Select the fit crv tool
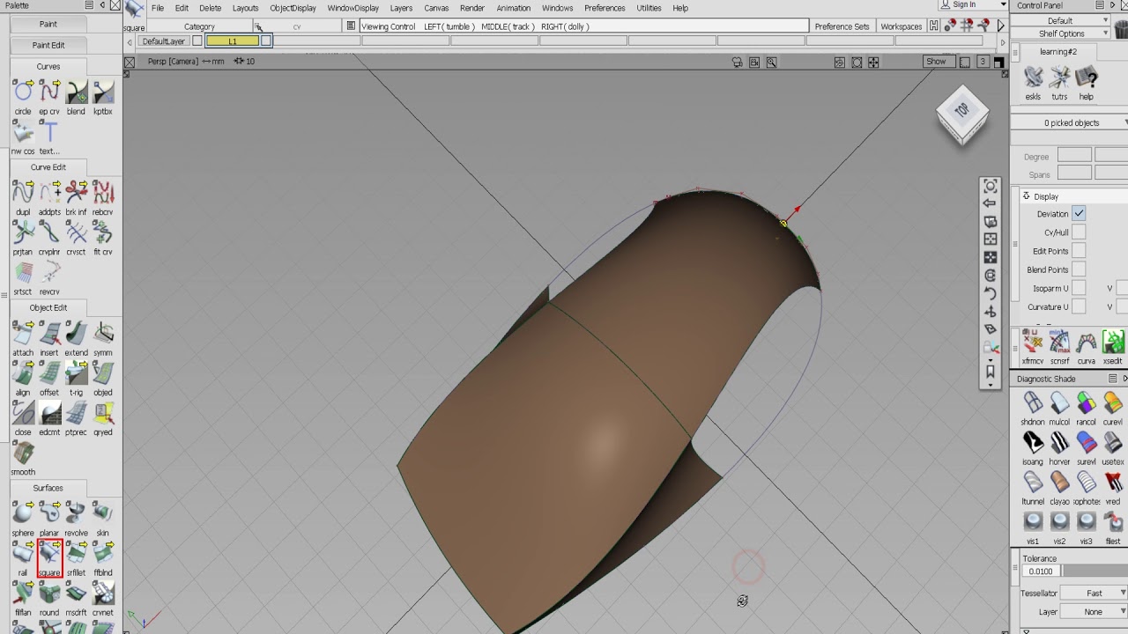 click(103, 232)
